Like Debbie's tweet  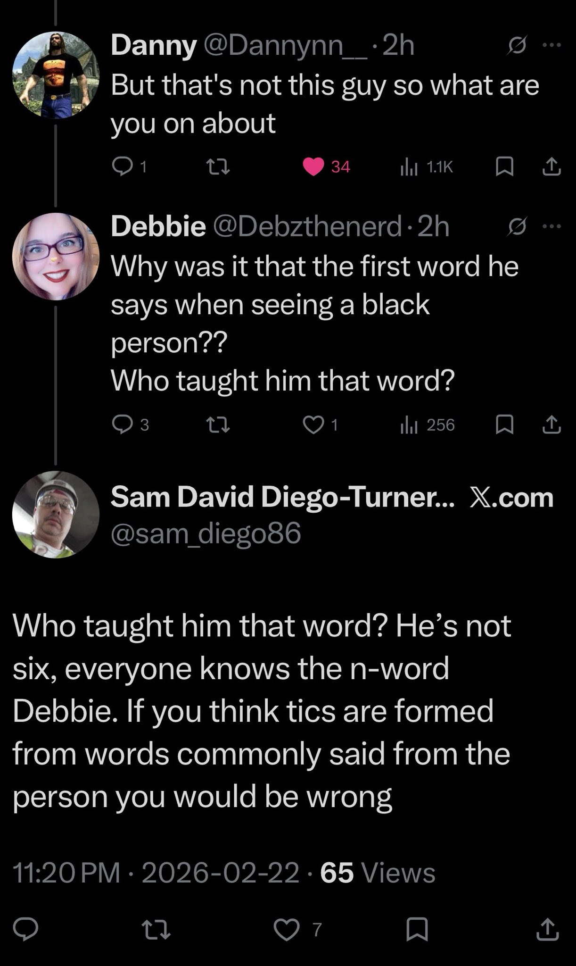click(313, 425)
